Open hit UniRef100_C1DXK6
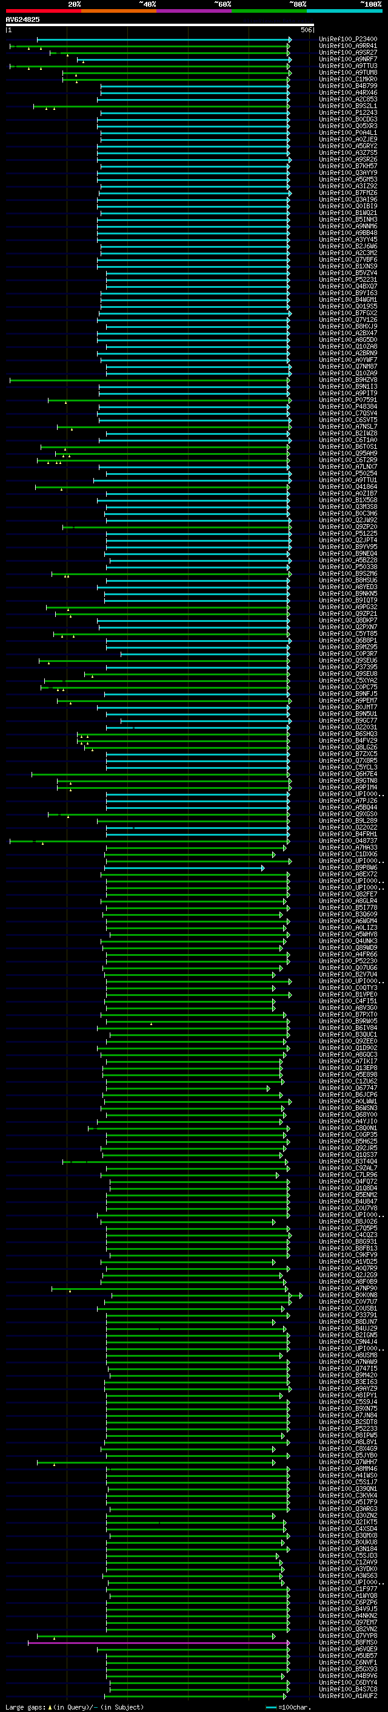The image size is (388, 1712). 348,854
